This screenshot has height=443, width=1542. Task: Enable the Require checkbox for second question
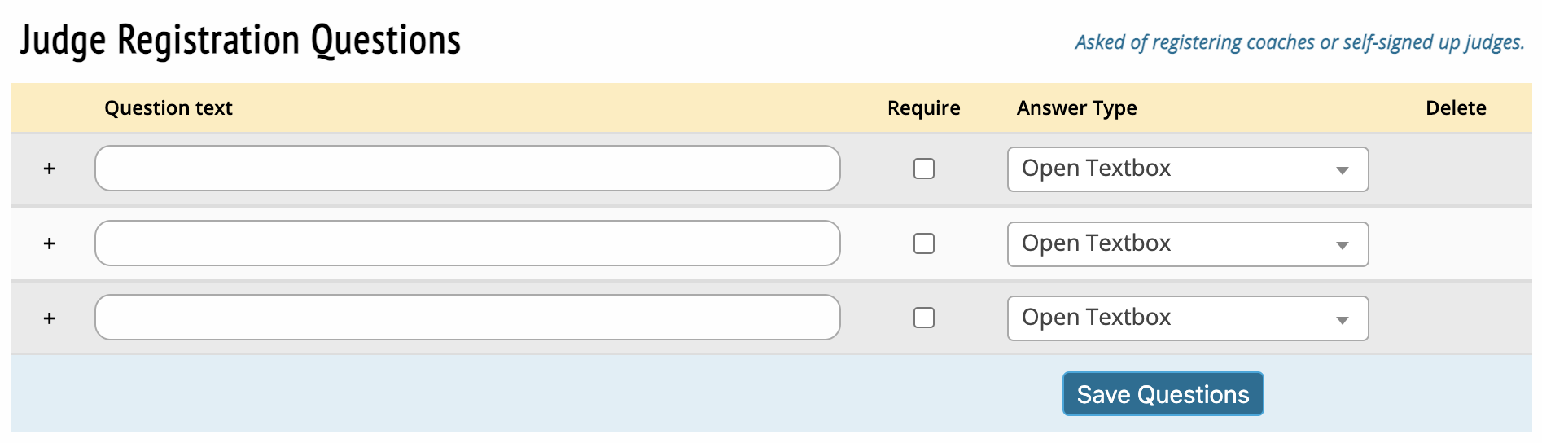923,243
